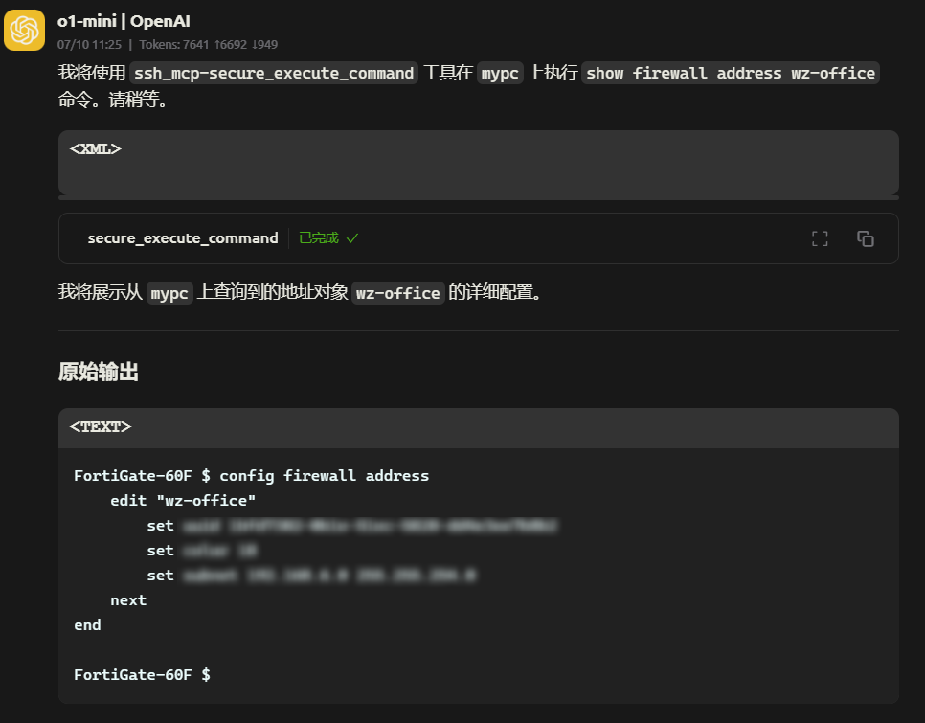This screenshot has height=723, width=925.
Task: Click the end line in code block
Action: (87, 625)
